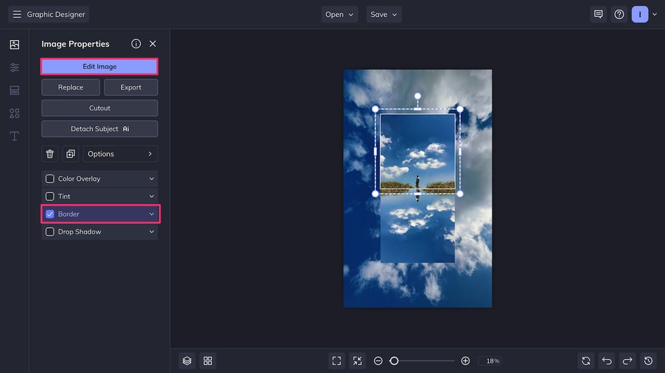Viewport: 665px width, 373px height.
Task: Click the rotation handle above selected image
Action: [418, 96]
